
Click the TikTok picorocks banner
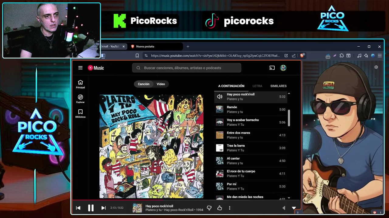[x=239, y=21]
